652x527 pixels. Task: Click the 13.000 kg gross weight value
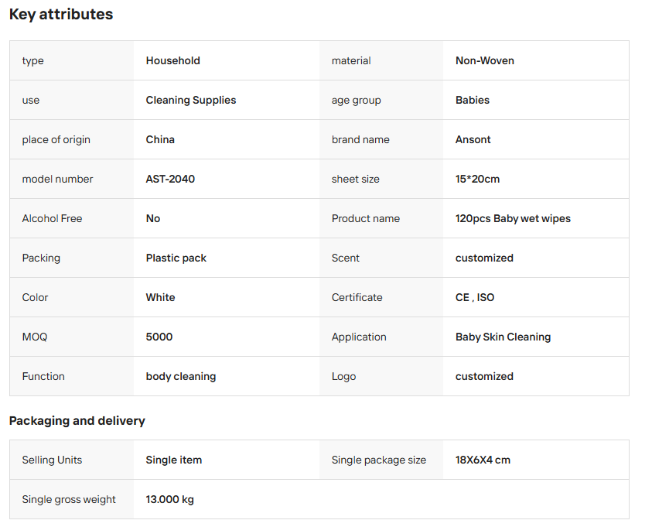[170, 500]
